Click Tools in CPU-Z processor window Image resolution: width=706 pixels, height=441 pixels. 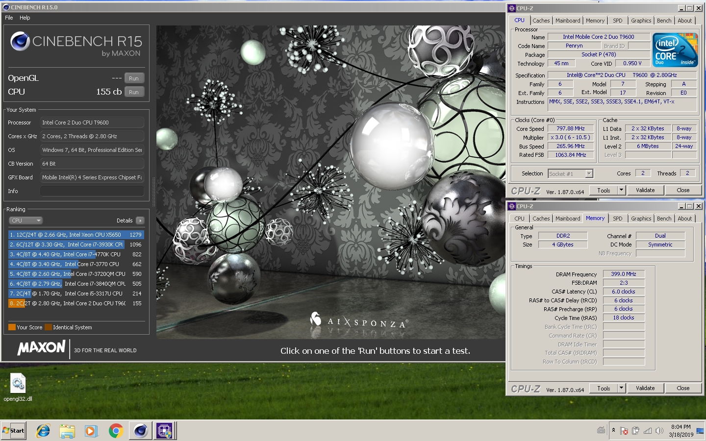[x=604, y=190]
